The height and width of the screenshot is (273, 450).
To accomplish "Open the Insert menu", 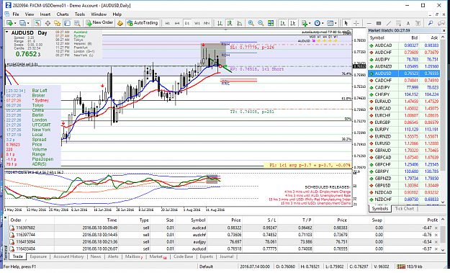I will point(45,14).
